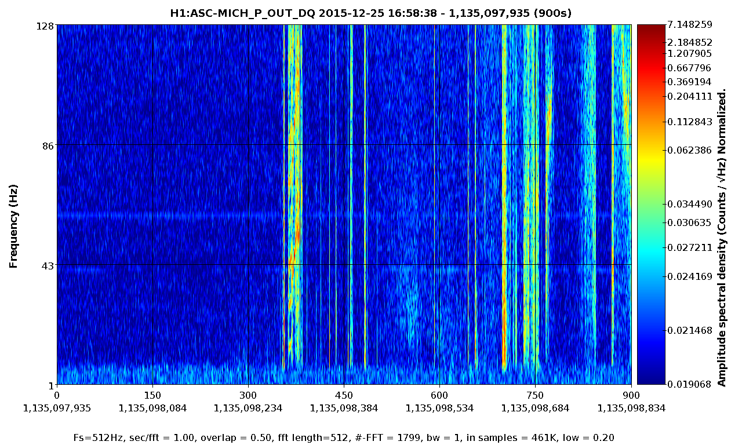Click colorbar value 0.667796
The height and width of the screenshot is (445, 742).
tap(690, 68)
